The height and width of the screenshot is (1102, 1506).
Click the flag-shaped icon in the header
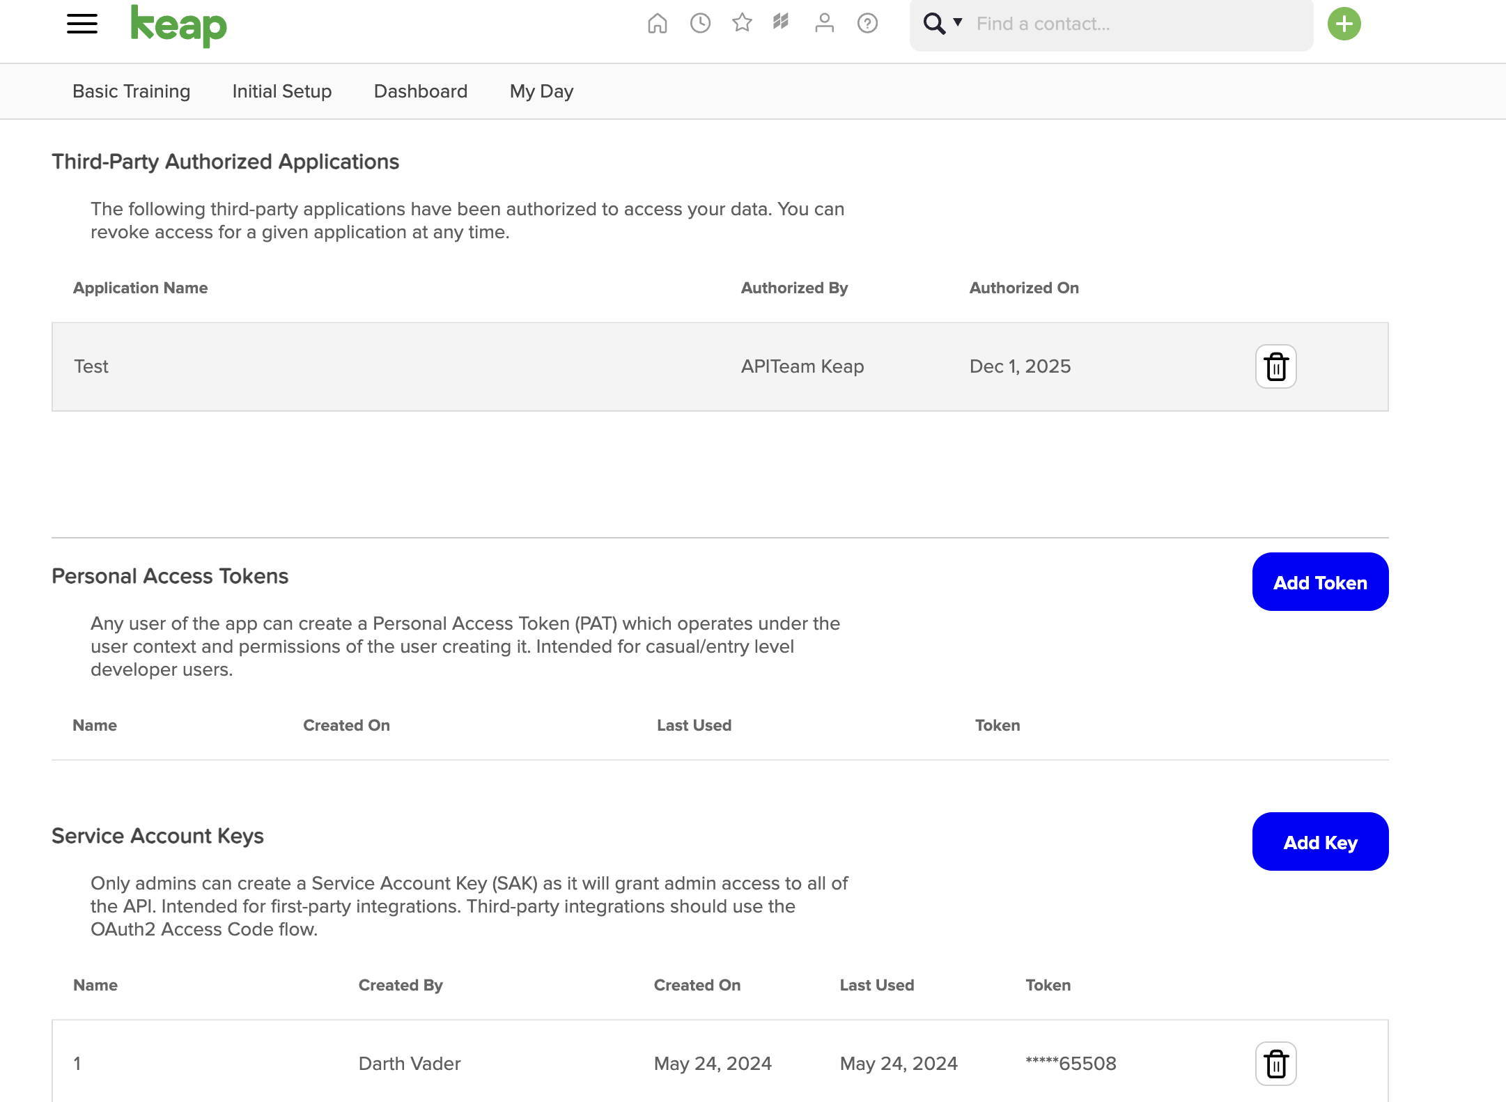[781, 22]
